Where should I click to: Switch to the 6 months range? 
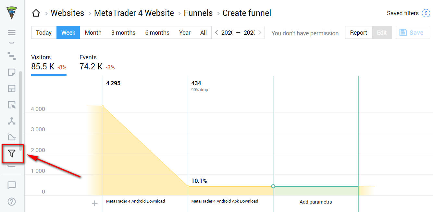(x=157, y=33)
